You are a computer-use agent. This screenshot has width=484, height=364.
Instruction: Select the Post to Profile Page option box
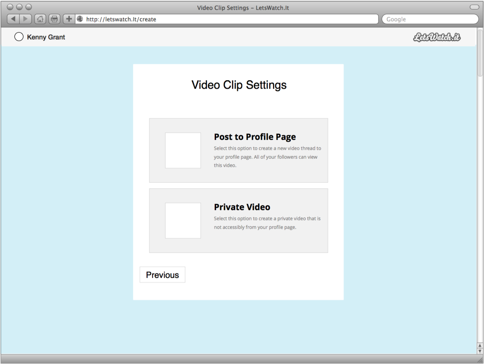point(238,150)
